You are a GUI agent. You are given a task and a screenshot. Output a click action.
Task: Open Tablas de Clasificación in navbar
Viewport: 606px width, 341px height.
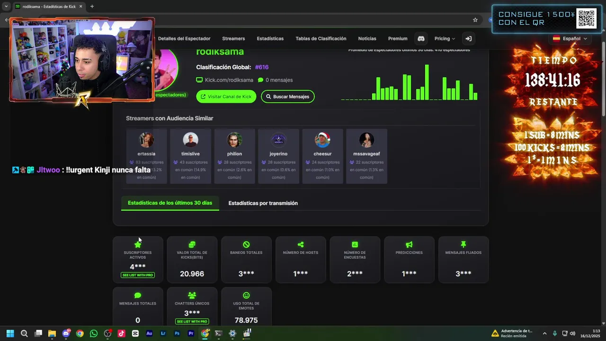(321, 39)
